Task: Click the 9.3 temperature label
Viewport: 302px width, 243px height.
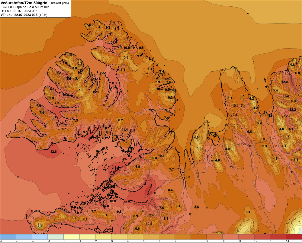Action: click(x=170, y=98)
